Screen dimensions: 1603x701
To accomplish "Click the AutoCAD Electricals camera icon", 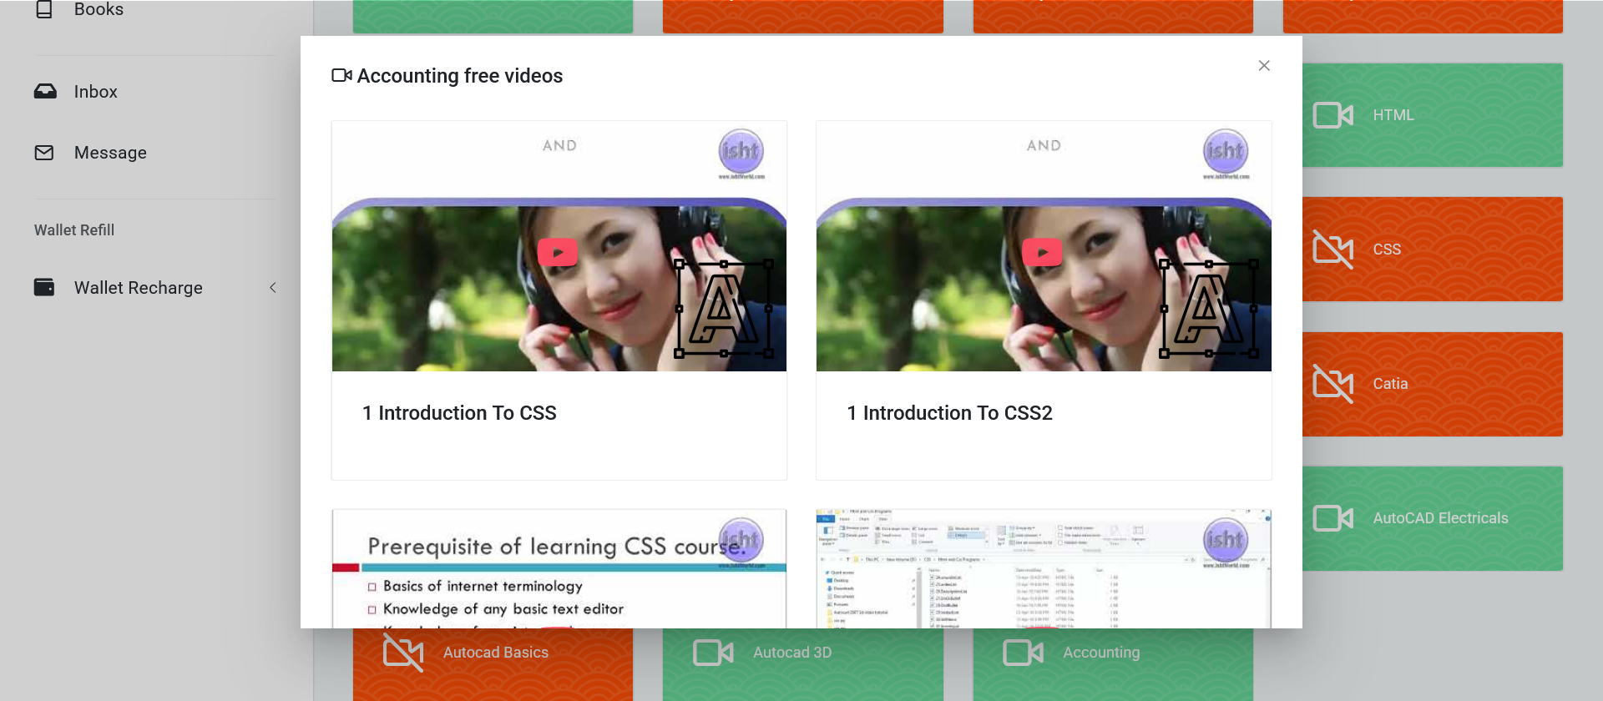I will tap(1332, 518).
